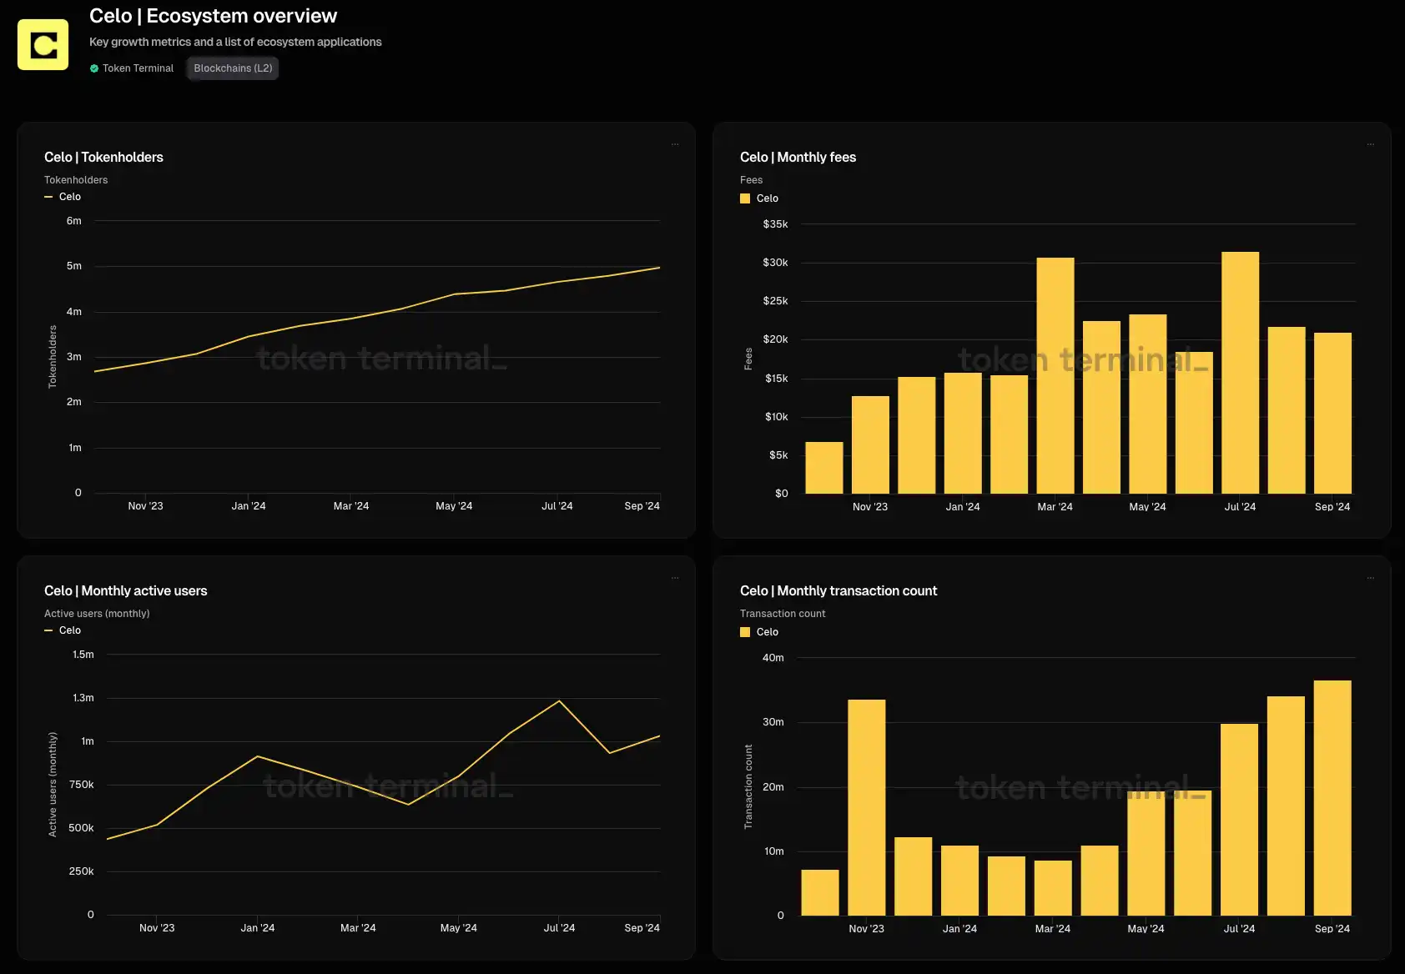
Task: Click the Nov '23 transaction count bar
Action: (866, 807)
